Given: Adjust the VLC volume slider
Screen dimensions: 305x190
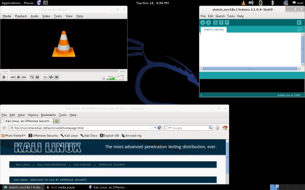Looking at the screenshot, I should [x=116, y=78].
